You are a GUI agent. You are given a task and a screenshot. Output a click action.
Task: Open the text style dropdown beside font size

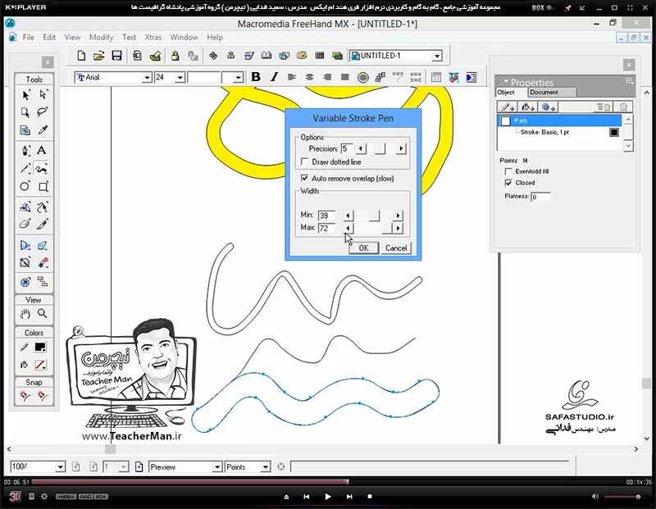click(238, 77)
